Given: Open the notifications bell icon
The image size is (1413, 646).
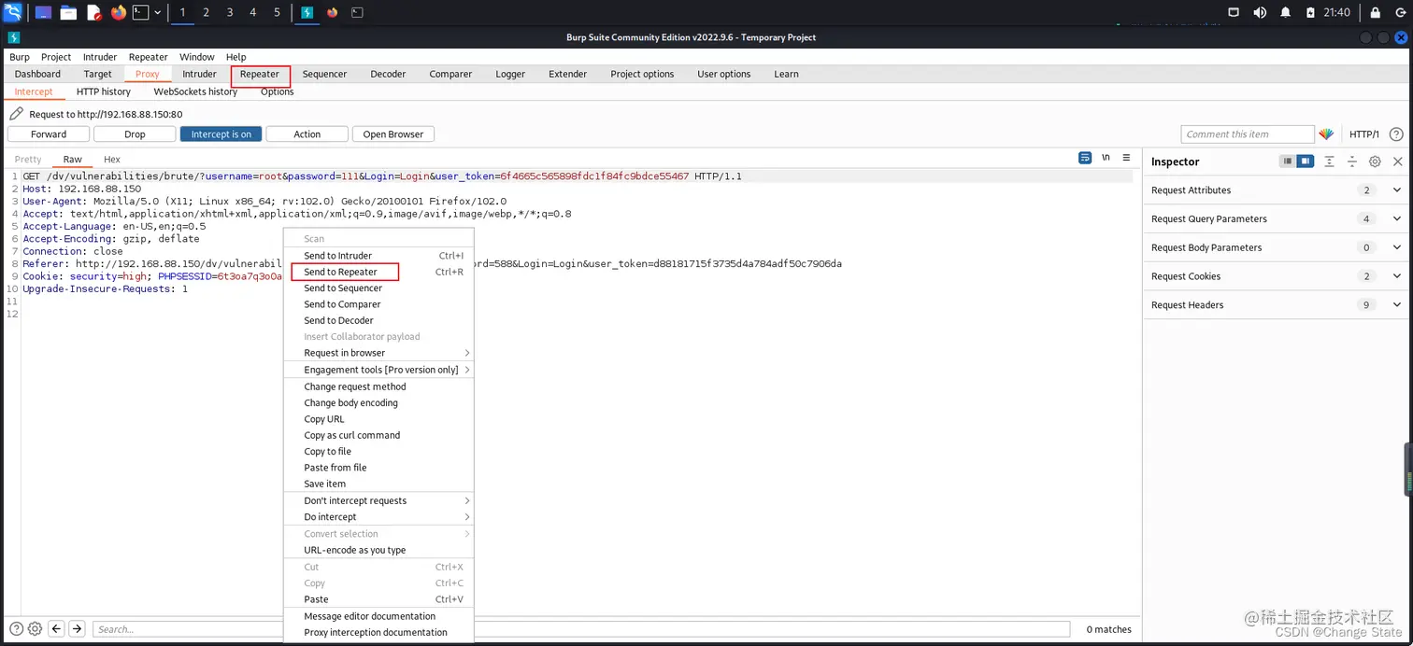Looking at the screenshot, I should [x=1286, y=12].
